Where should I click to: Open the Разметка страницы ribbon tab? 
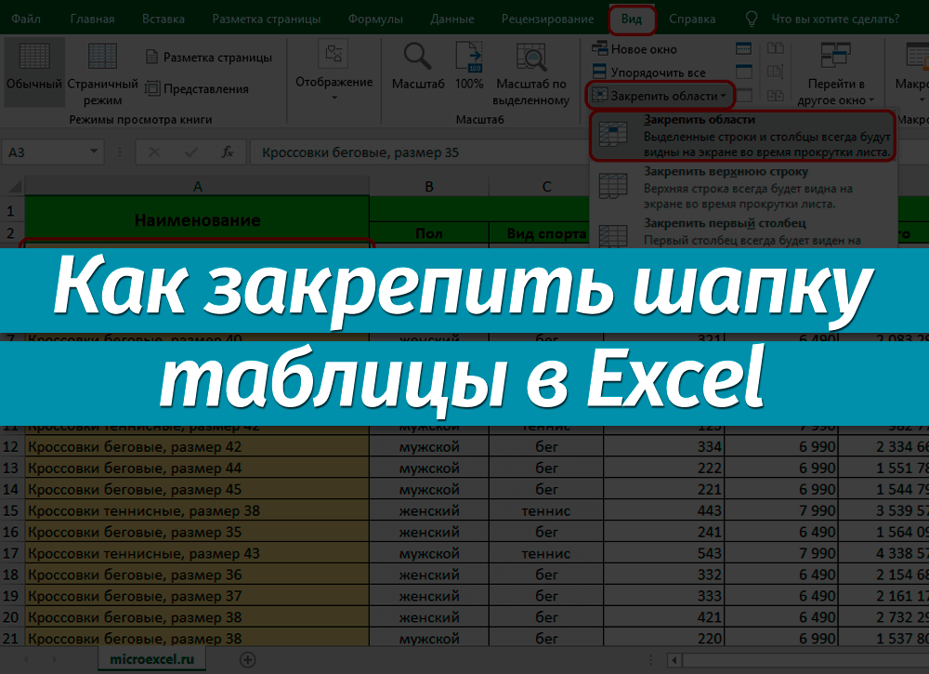tap(267, 19)
